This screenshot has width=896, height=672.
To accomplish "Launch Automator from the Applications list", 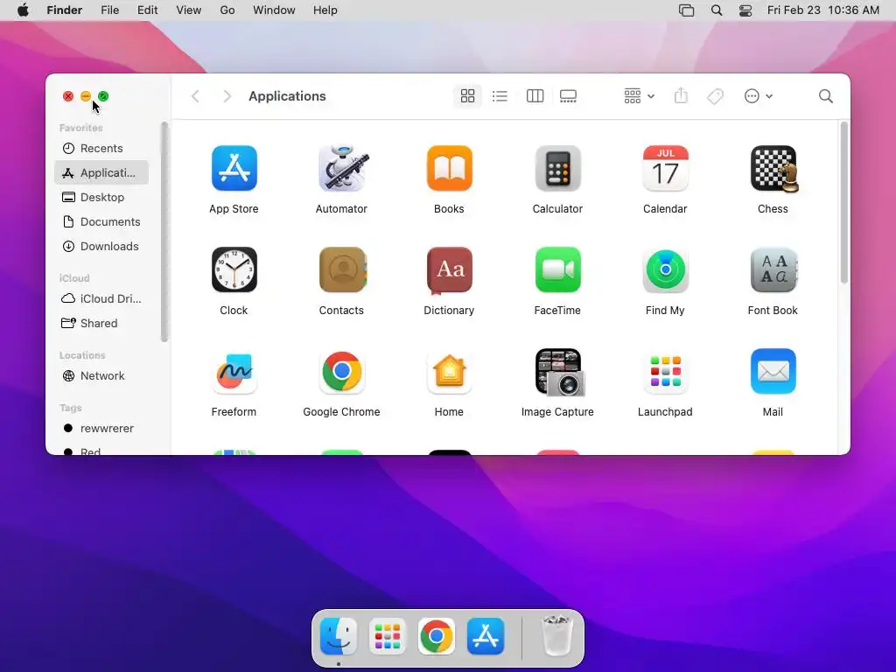I will pos(342,168).
